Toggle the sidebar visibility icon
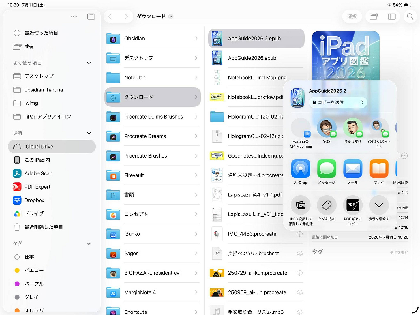 click(x=91, y=16)
